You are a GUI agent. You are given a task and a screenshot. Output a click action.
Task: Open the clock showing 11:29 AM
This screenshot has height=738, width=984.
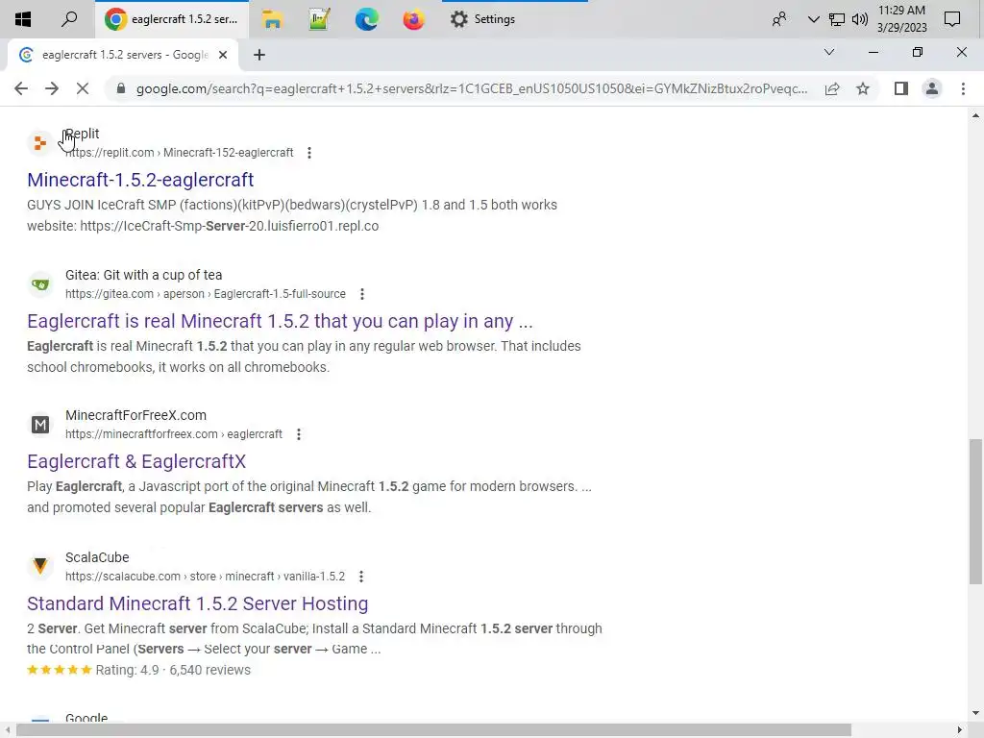[x=901, y=19]
